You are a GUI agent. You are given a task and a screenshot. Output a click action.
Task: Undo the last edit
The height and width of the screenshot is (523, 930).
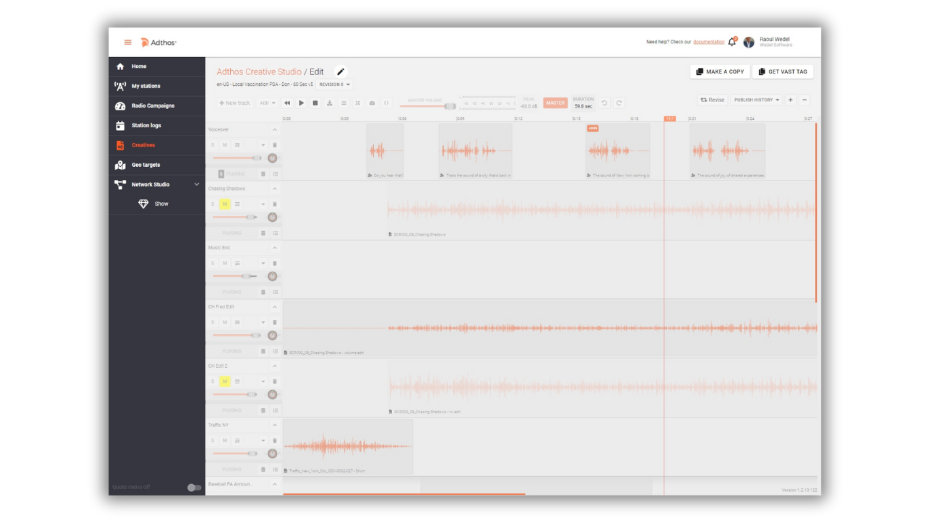click(x=604, y=103)
